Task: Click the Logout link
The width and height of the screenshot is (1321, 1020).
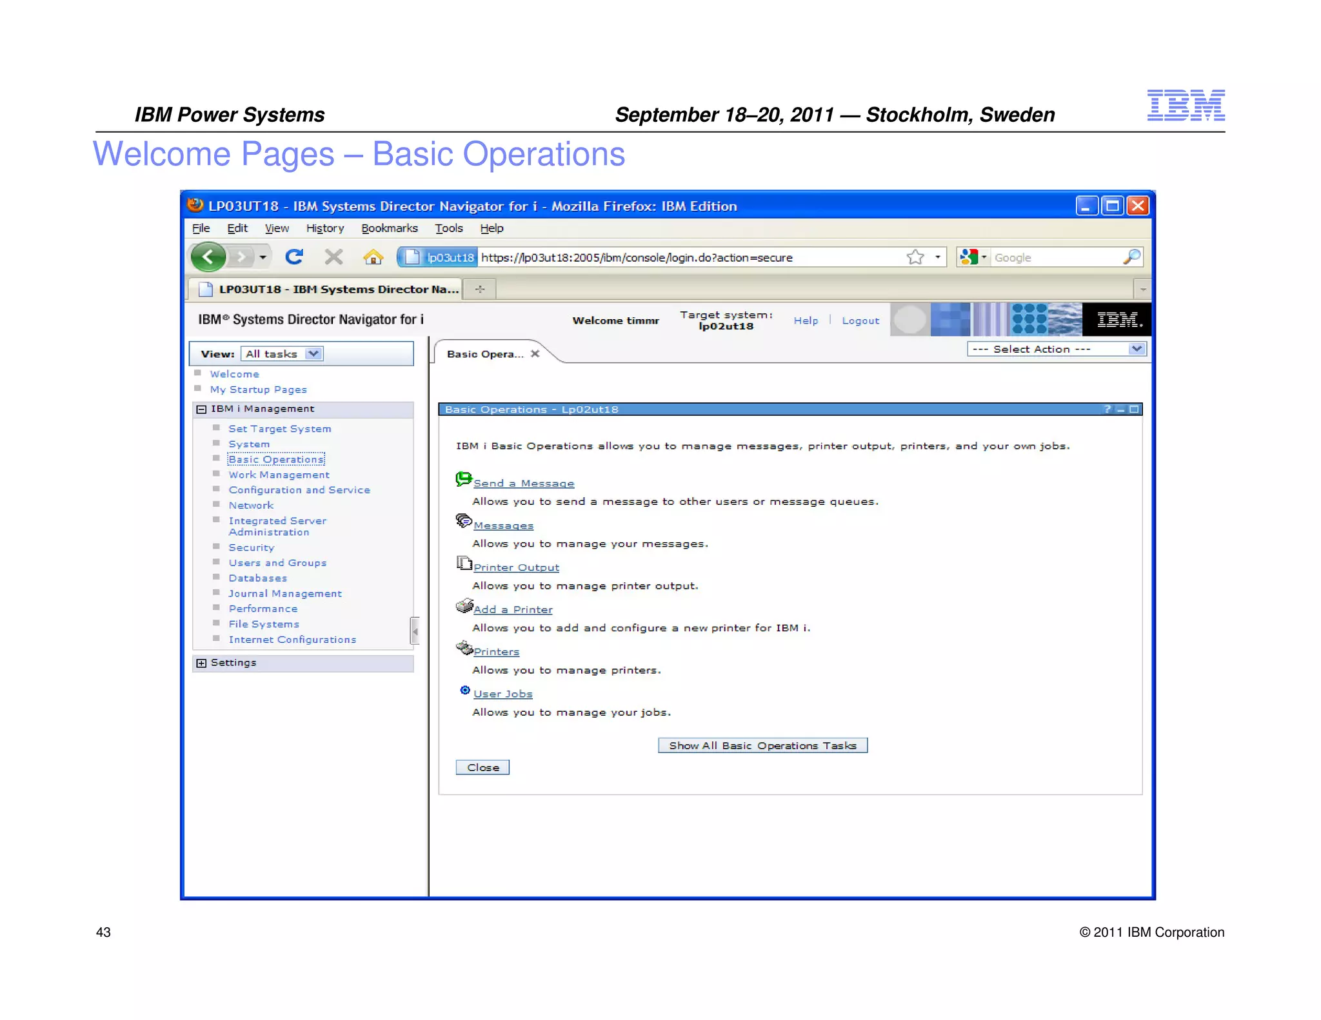Action: 860,320
